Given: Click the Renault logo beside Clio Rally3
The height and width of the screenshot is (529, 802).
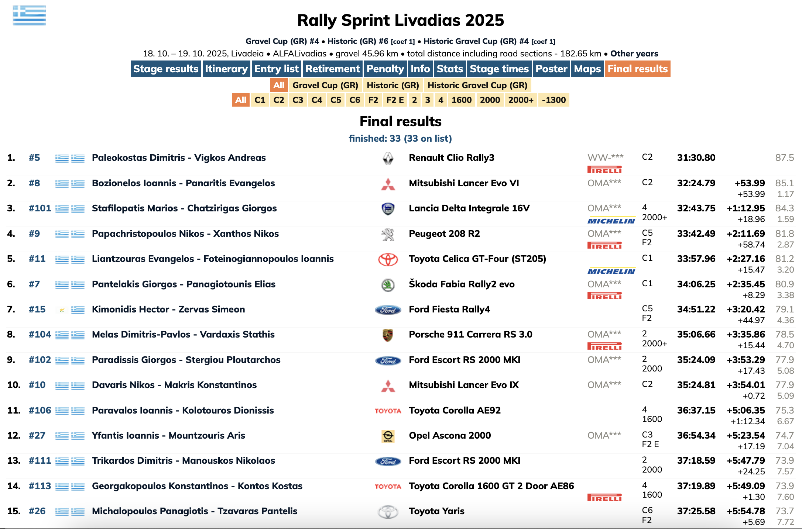Looking at the screenshot, I should tap(388, 159).
